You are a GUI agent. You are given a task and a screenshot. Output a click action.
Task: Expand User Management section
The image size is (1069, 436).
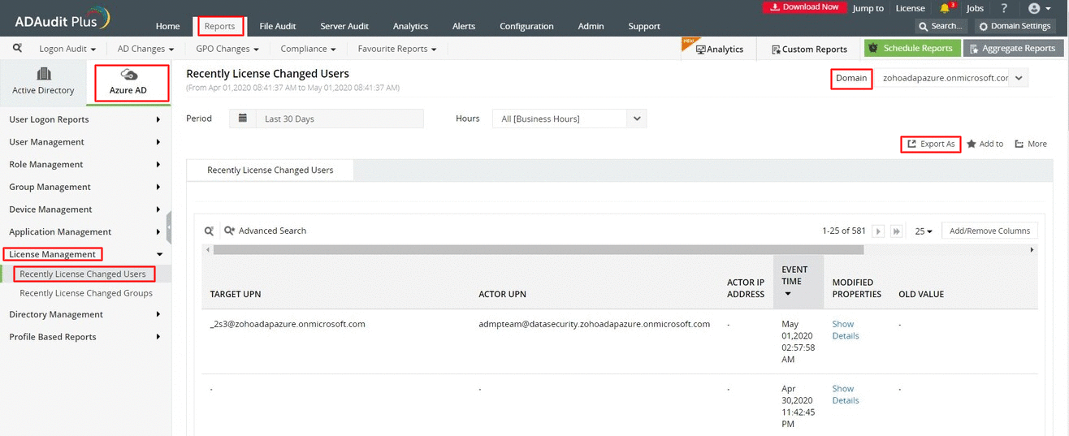(85, 142)
